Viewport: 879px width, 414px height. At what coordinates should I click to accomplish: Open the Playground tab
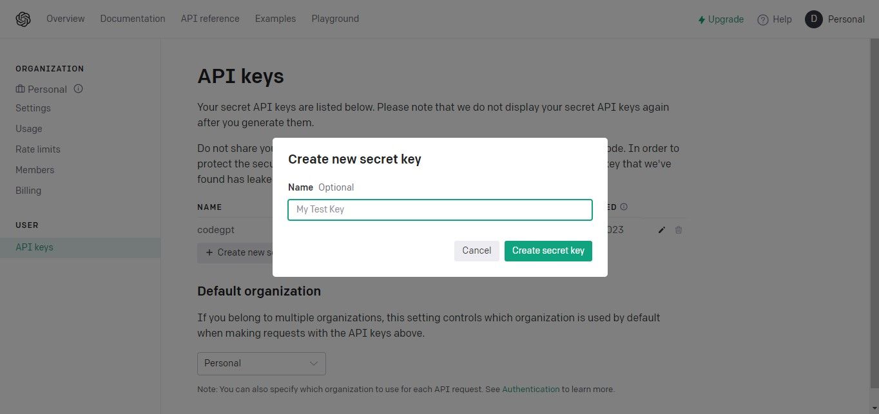click(335, 19)
